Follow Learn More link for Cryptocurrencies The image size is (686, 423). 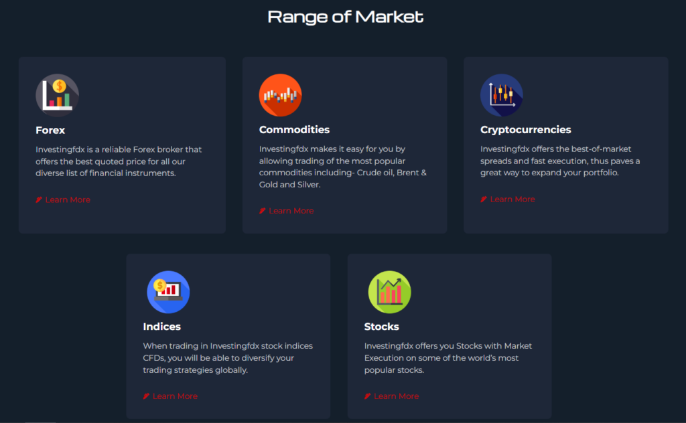coord(512,199)
